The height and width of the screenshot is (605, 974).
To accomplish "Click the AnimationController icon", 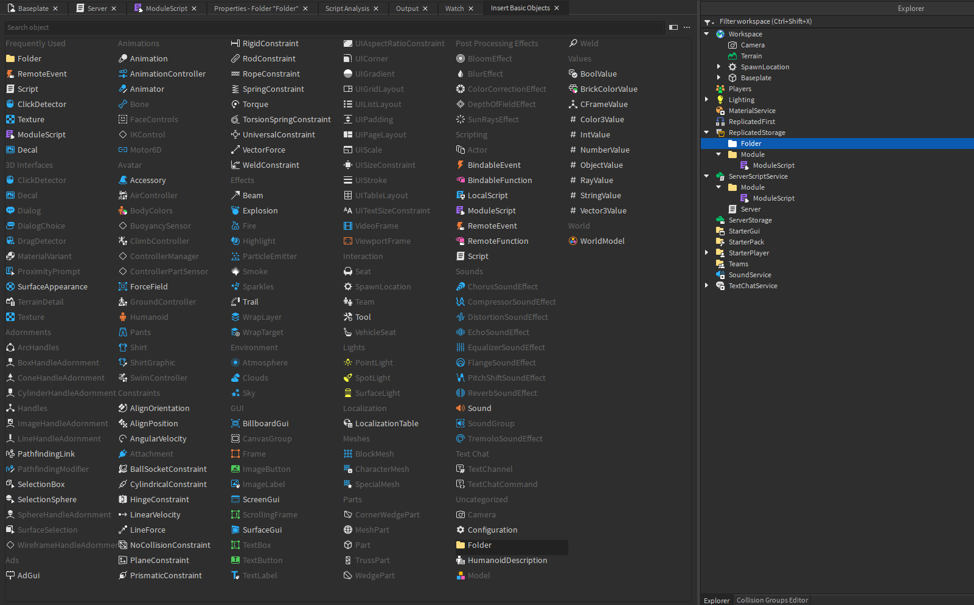I will [x=123, y=74].
